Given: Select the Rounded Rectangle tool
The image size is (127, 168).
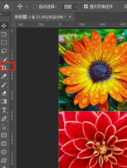Looking at the screenshot, I should (x=4, y=144).
